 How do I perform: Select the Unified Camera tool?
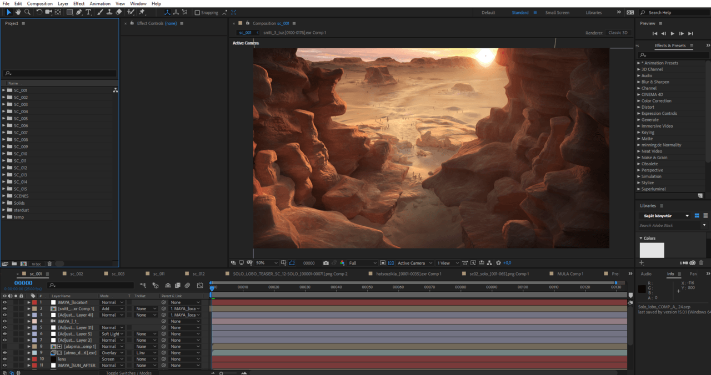49,12
